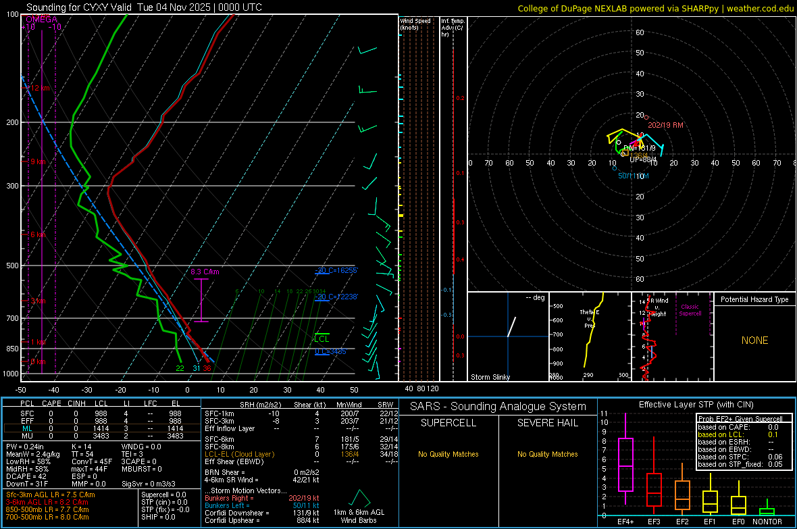Image resolution: width=797 pixels, height=529 pixels.
Task: Click the yellow 'based on LCL:' probability line
Action: [x=738, y=434]
